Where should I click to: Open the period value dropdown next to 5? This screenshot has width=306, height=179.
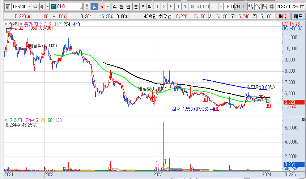pos(107,7)
